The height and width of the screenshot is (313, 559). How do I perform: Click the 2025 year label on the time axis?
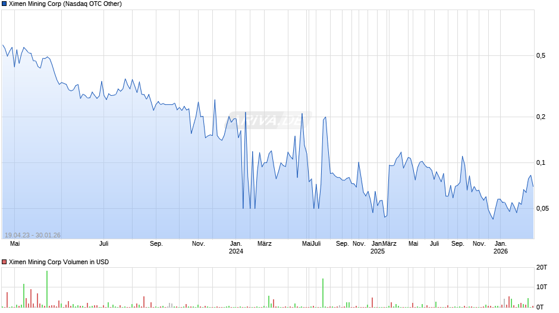(378, 251)
